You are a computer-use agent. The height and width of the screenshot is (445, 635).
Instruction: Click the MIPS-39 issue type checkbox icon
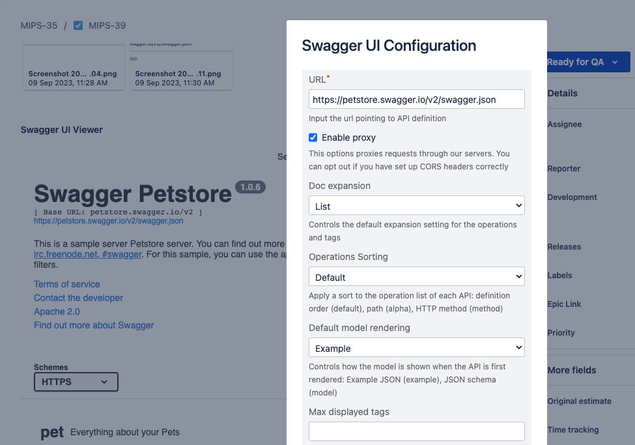[78, 26]
